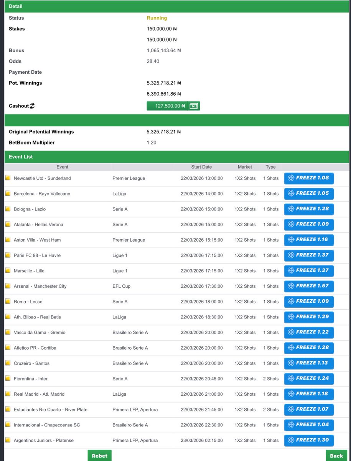Freeze Real Madrid - Atl. Madrid at 1.18
351x461 pixels.
pyautogui.click(x=309, y=394)
